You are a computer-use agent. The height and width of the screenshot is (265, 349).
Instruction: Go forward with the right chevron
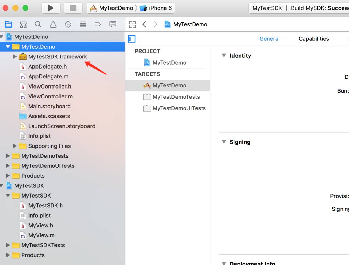point(155,24)
